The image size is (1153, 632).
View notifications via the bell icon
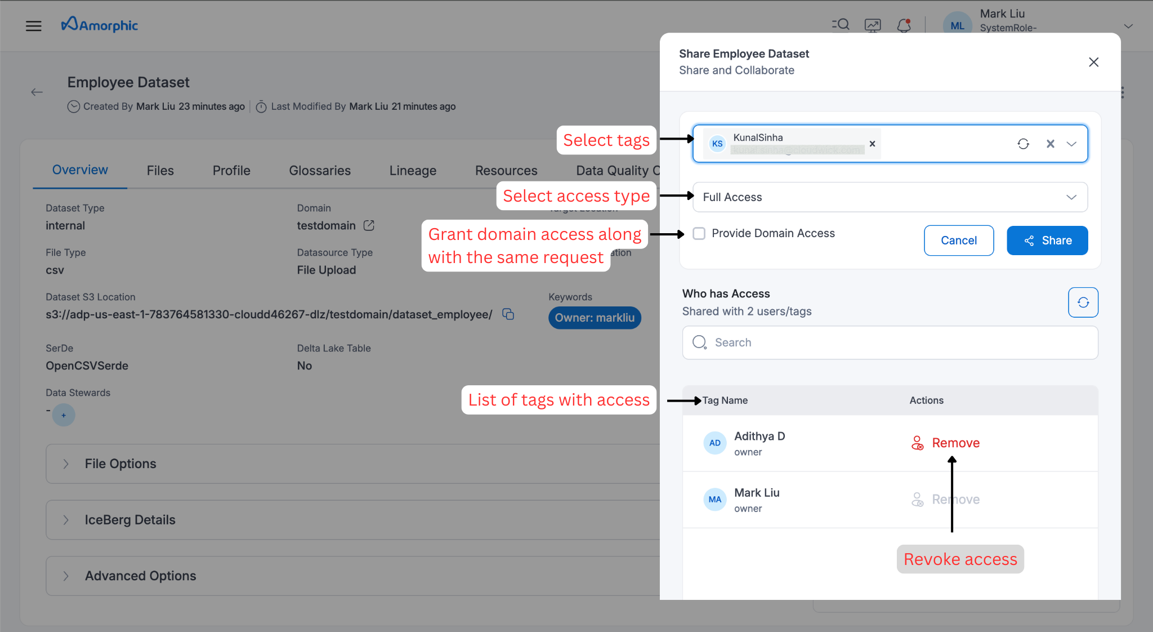904,25
